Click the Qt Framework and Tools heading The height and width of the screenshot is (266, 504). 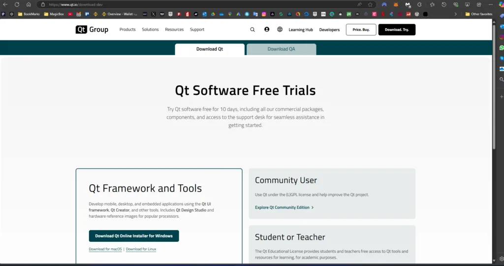(x=145, y=188)
